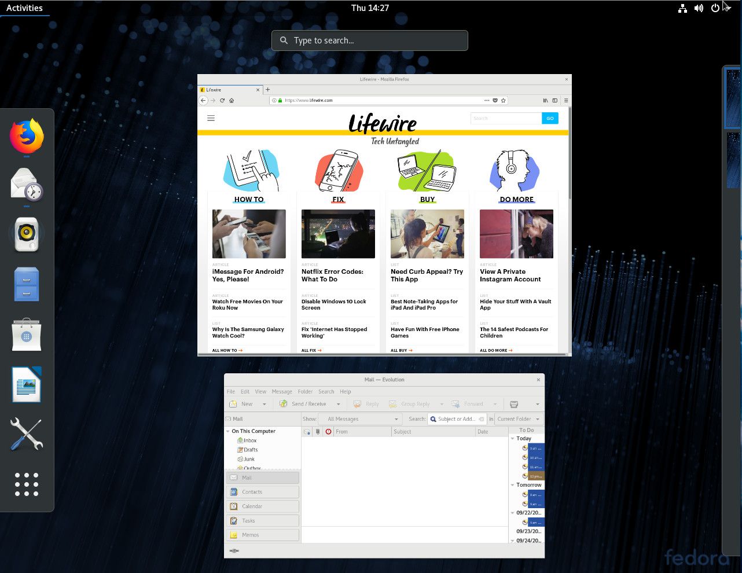Open Evolution mail from the dash
This screenshot has width=742, height=573.
[x=27, y=185]
